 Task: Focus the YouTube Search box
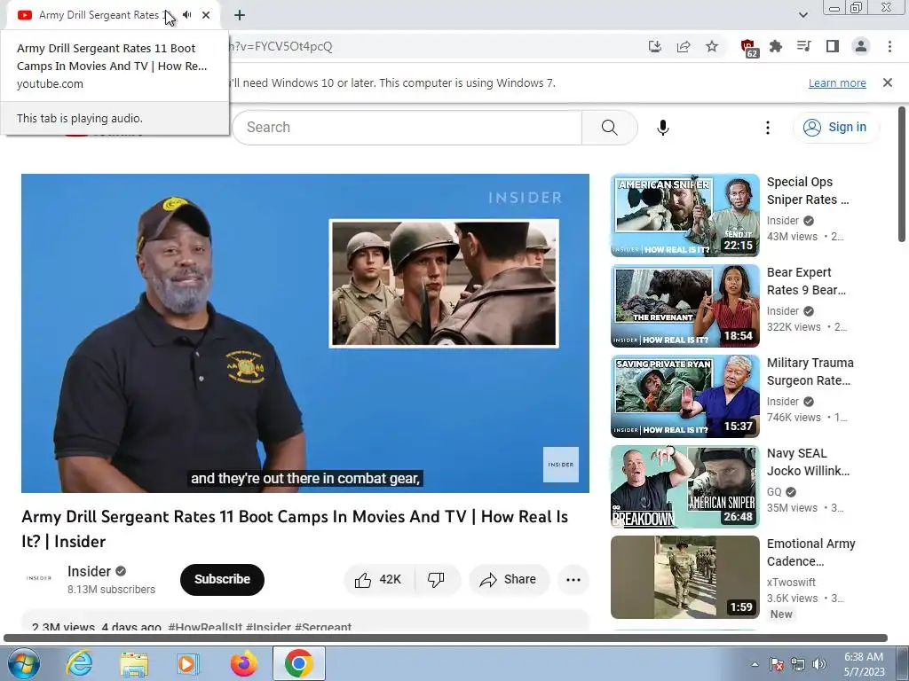tap(407, 128)
